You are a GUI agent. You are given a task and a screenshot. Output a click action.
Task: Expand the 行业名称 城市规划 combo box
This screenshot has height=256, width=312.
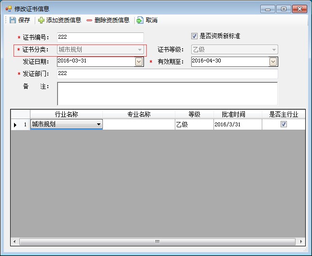click(99, 124)
